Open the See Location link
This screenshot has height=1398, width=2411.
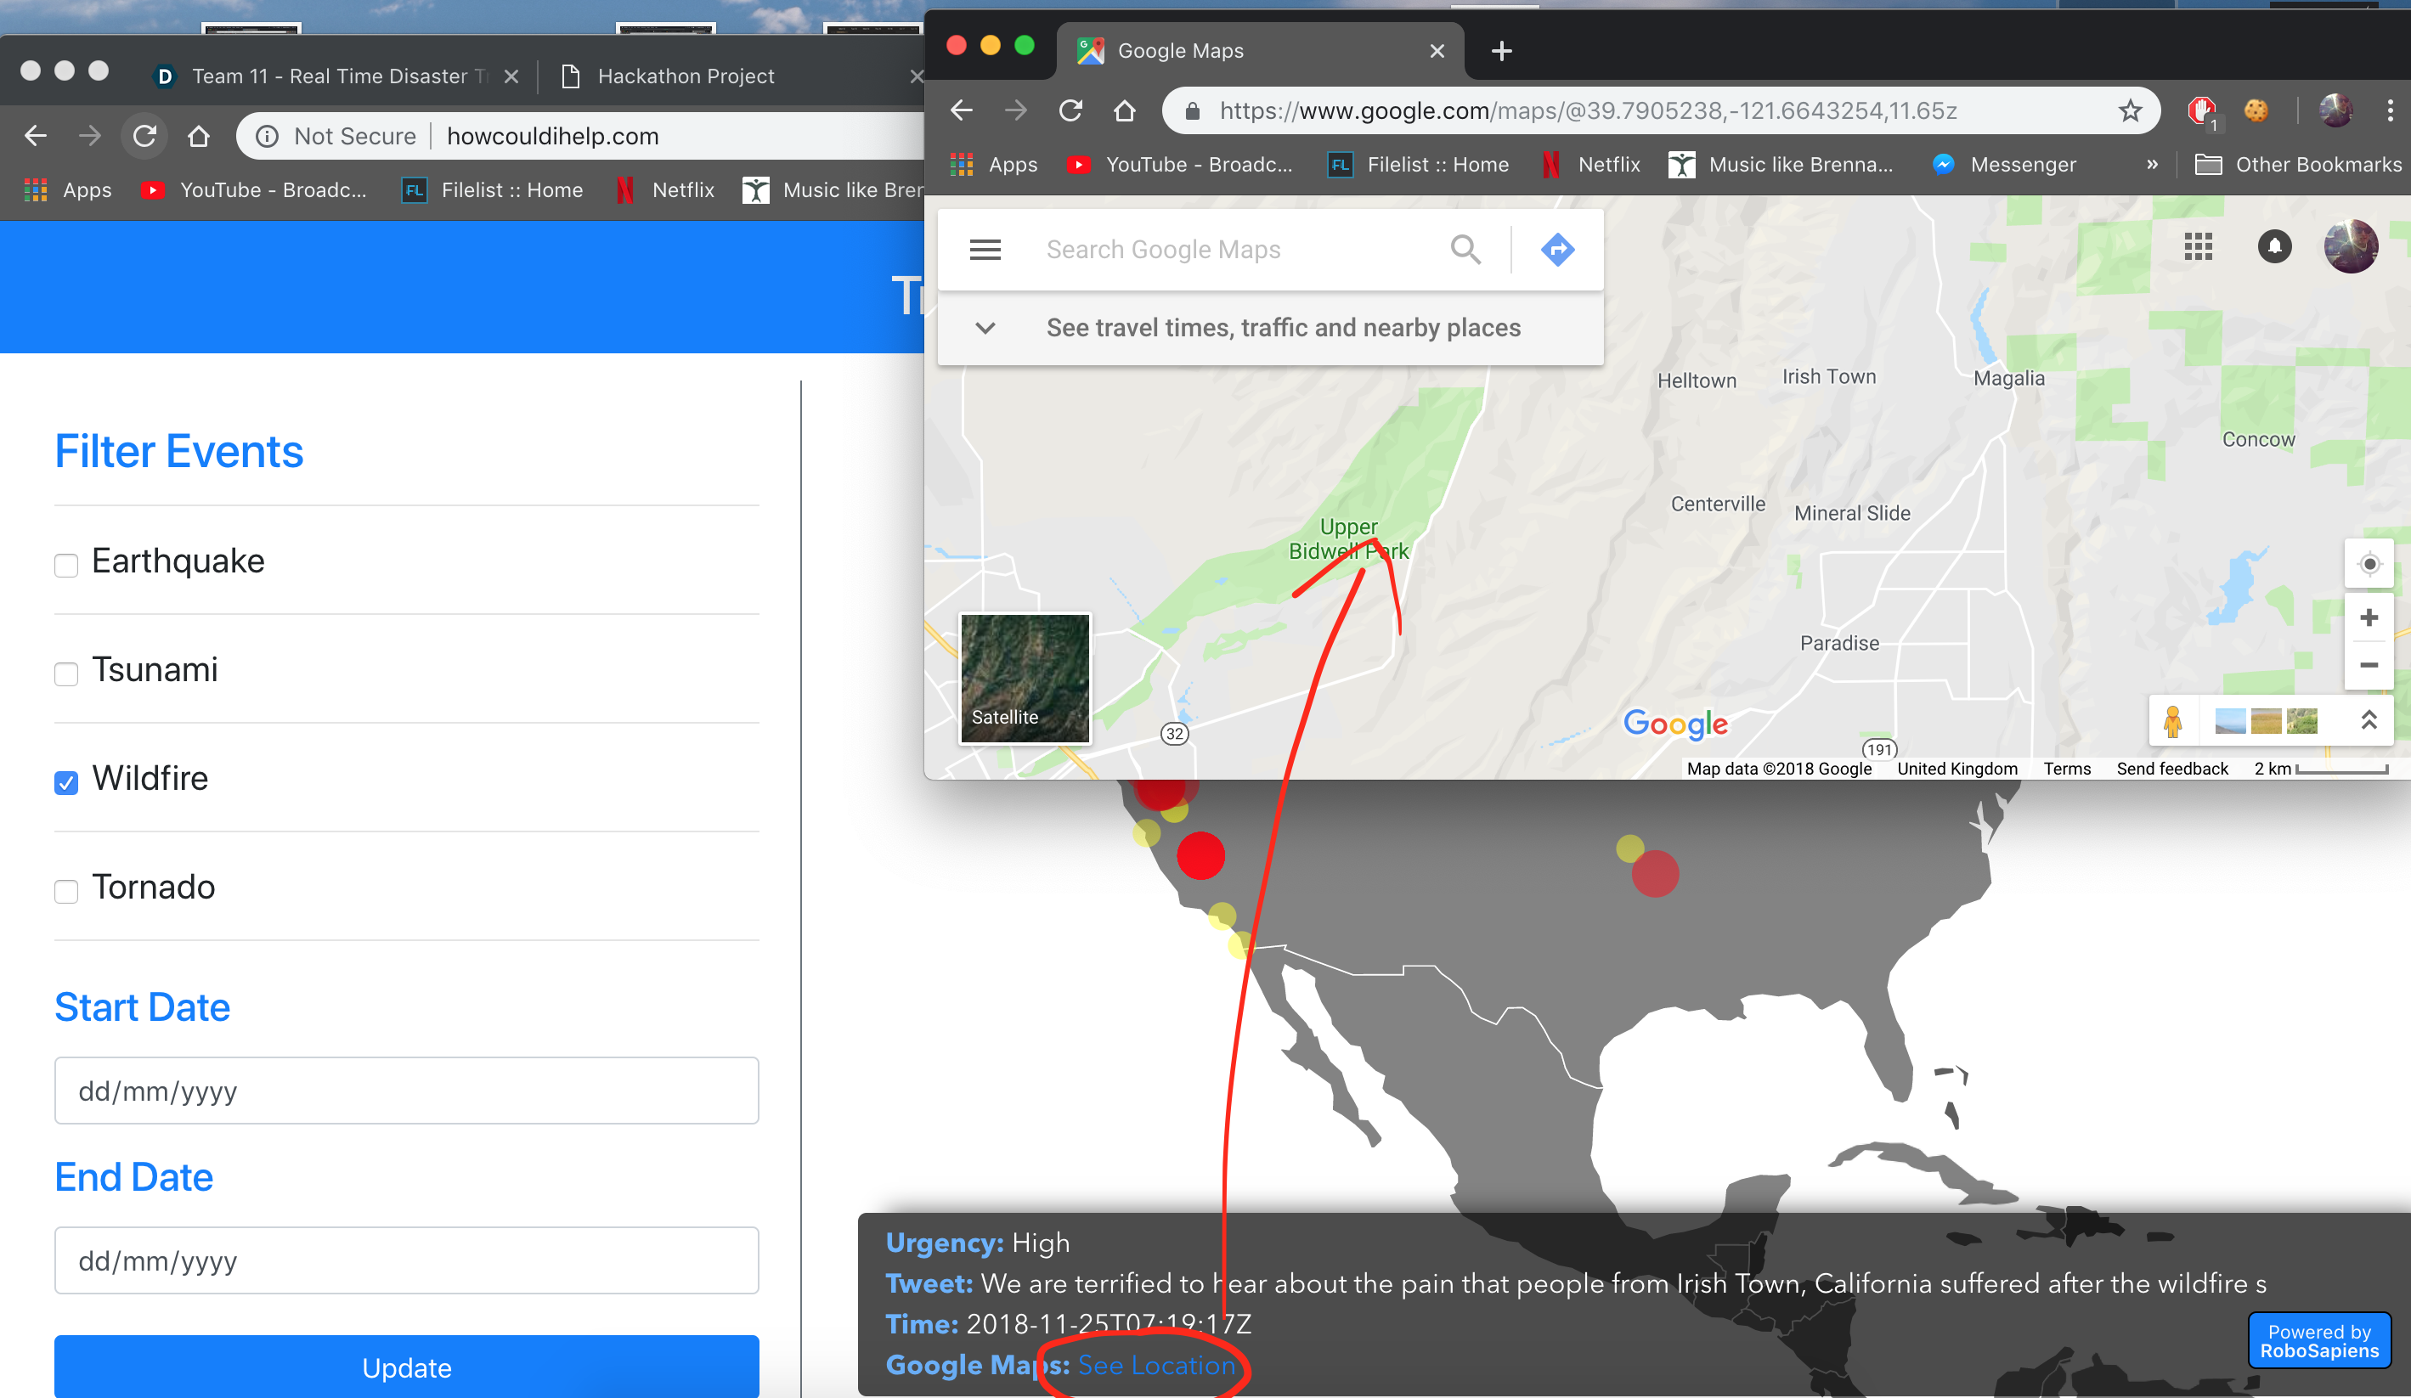click(1155, 1365)
